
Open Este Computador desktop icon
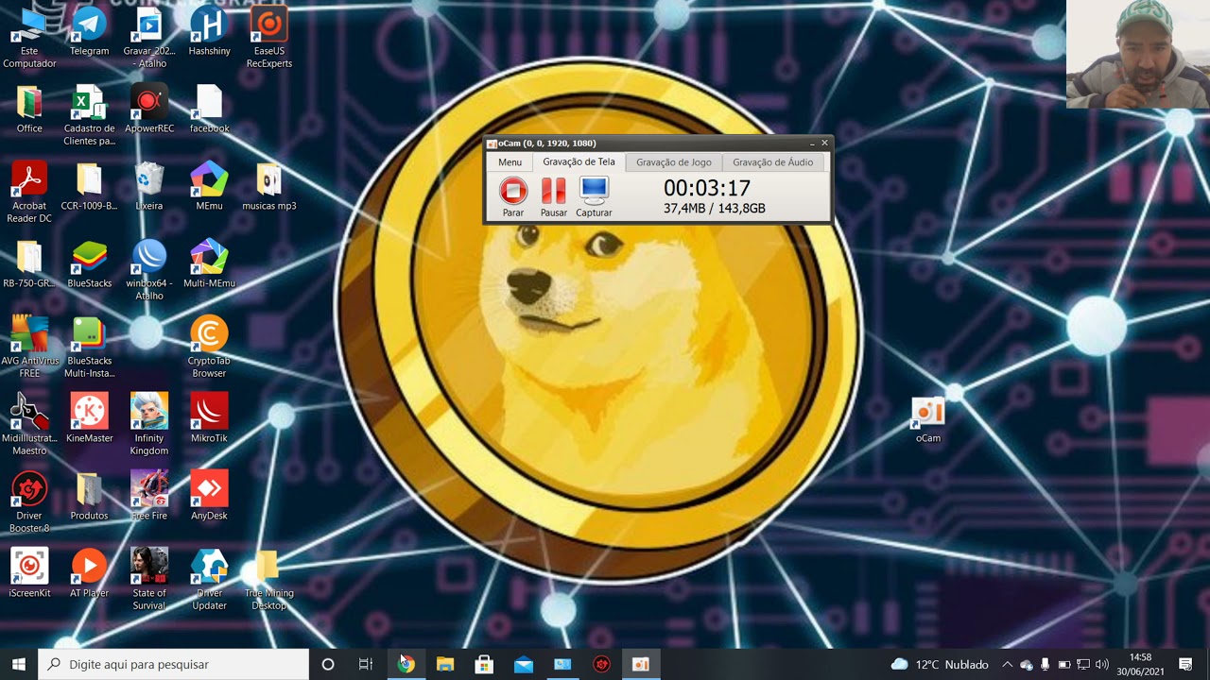point(29,38)
